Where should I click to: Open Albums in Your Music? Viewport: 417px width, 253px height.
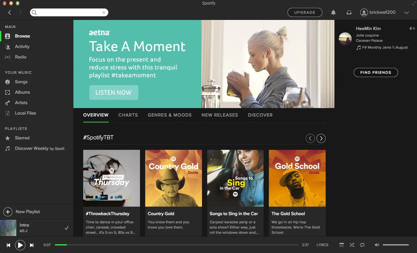pyautogui.click(x=37, y=92)
